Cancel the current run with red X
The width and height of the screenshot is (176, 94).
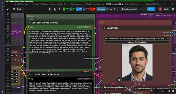[160, 9]
